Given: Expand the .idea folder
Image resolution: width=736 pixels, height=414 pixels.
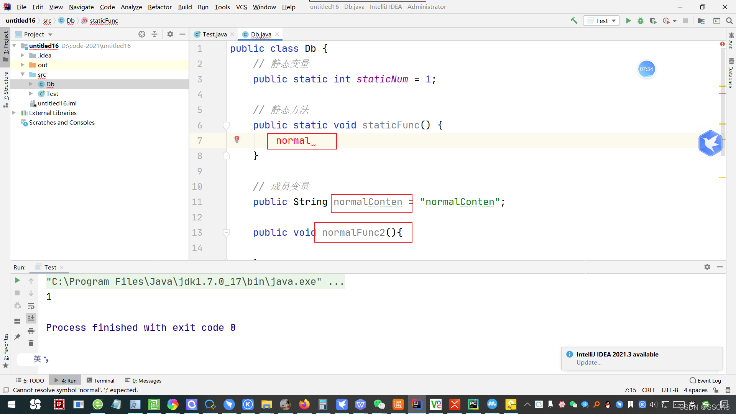Looking at the screenshot, I should [23, 55].
